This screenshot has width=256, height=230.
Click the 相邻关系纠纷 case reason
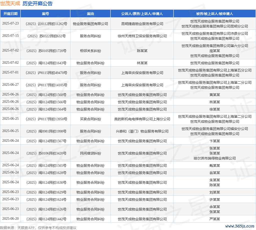(x=90, y=51)
